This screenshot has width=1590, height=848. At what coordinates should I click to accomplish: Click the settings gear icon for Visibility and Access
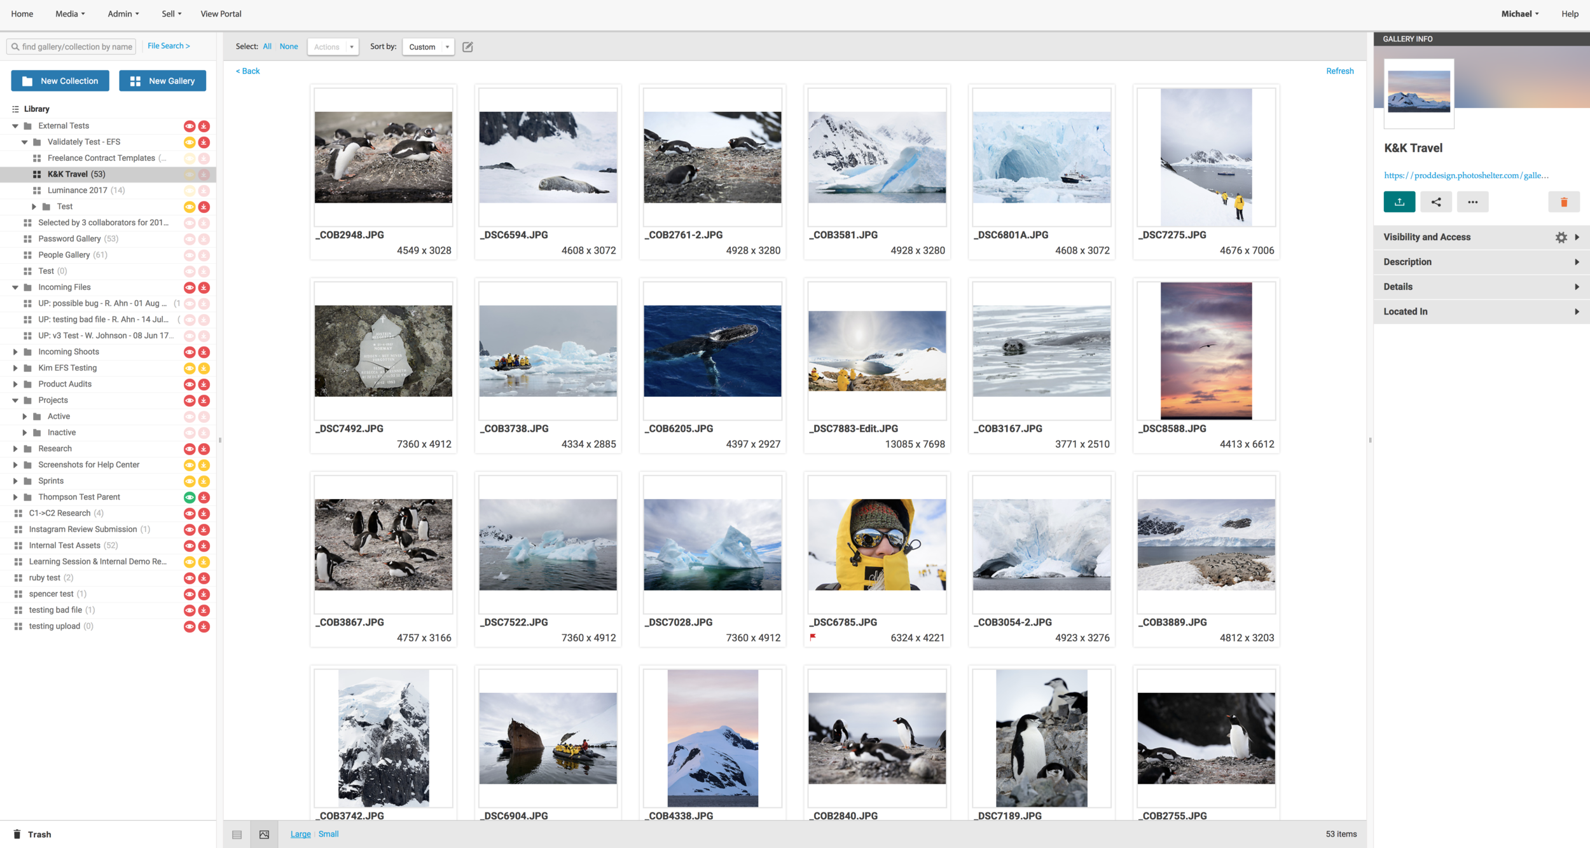1561,238
